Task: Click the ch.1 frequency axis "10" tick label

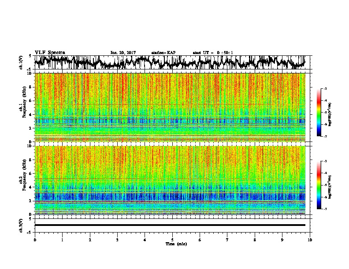Action: coord(30,73)
